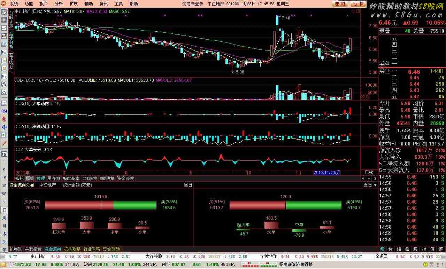Select the MACD基本 template tab
This screenshot has width=446, height=269.
pyautogui.click(x=71, y=179)
